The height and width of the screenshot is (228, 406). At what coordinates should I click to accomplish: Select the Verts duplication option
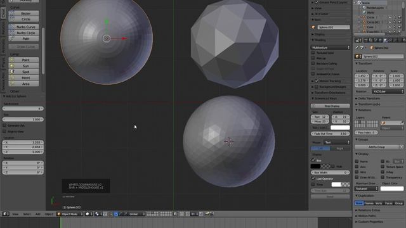[x=379, y=203]
